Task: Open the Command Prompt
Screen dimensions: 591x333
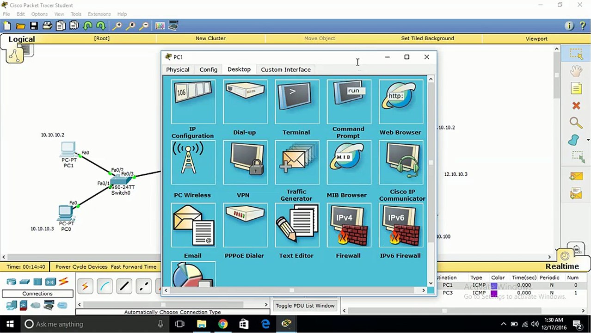Action: (x=349, y=102)
